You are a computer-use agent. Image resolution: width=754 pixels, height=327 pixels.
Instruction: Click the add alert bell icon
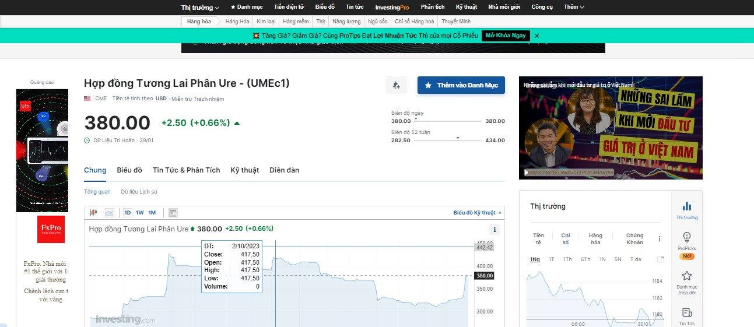(x=397, y=85)
